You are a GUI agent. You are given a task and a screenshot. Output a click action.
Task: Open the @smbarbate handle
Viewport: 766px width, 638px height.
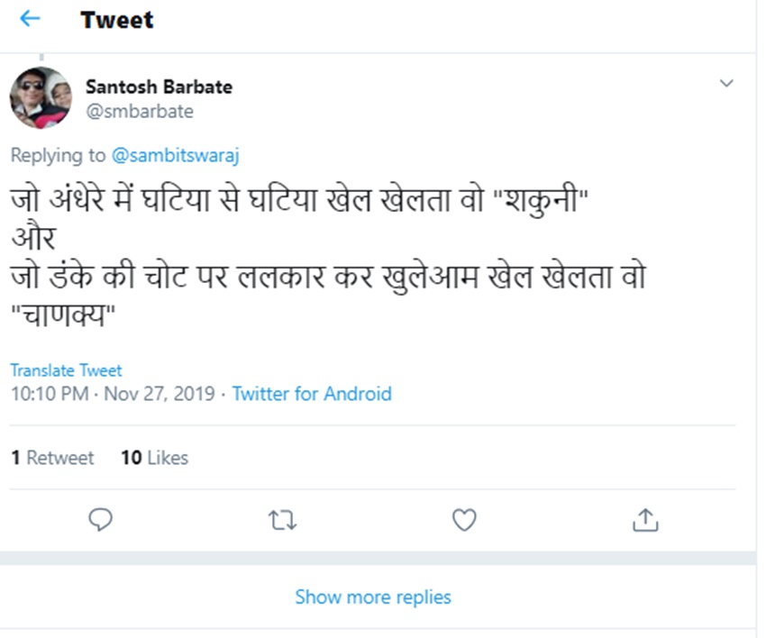[x=140, y=112]
